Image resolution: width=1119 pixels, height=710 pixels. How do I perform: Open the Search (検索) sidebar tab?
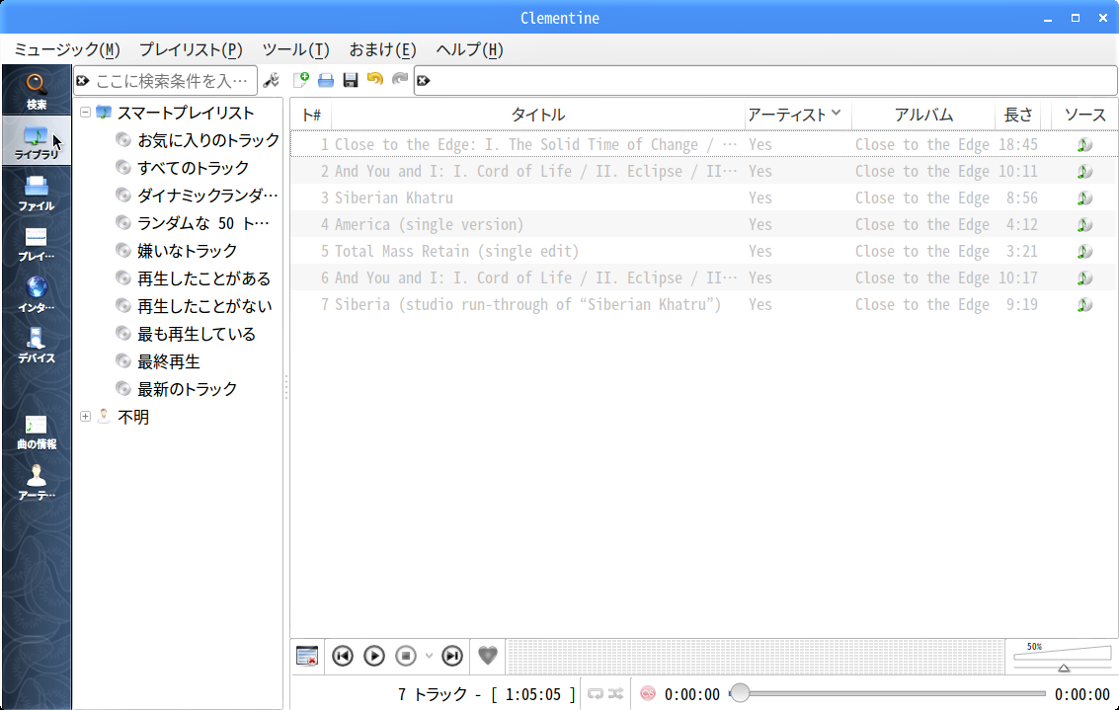point(37,91)
